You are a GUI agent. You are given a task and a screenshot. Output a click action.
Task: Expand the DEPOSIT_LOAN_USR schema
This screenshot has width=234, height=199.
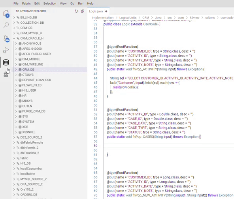(x=16, y=80)
